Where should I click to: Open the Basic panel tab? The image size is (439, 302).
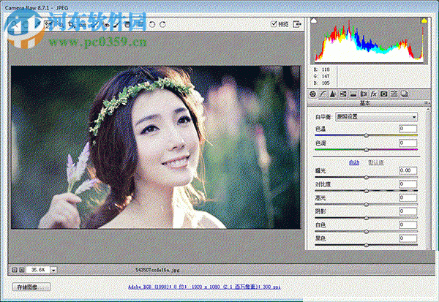coord(312,94)
